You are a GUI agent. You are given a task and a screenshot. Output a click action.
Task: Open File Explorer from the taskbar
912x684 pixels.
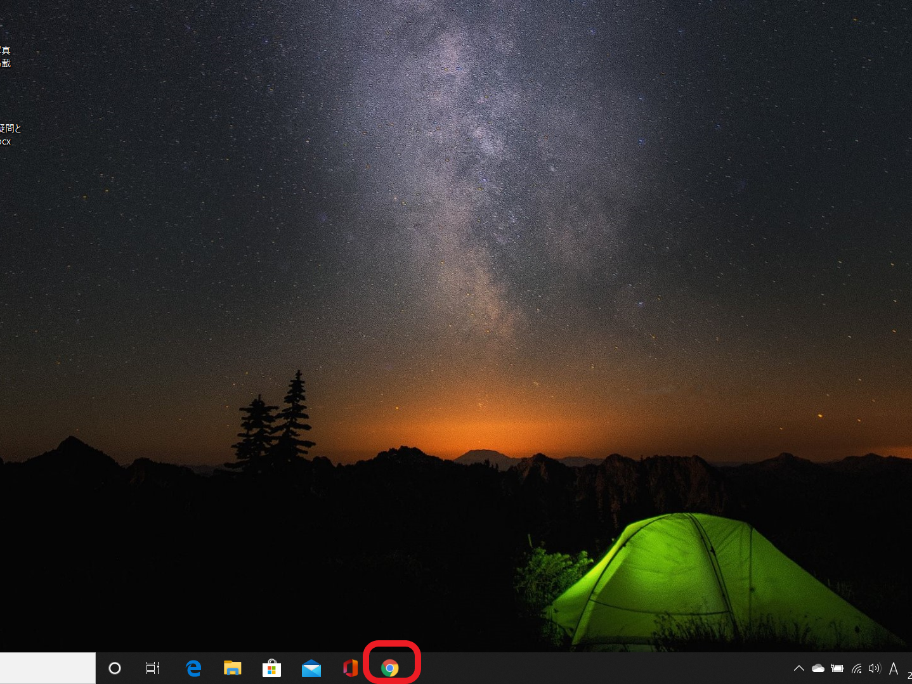tap(233, 668)
